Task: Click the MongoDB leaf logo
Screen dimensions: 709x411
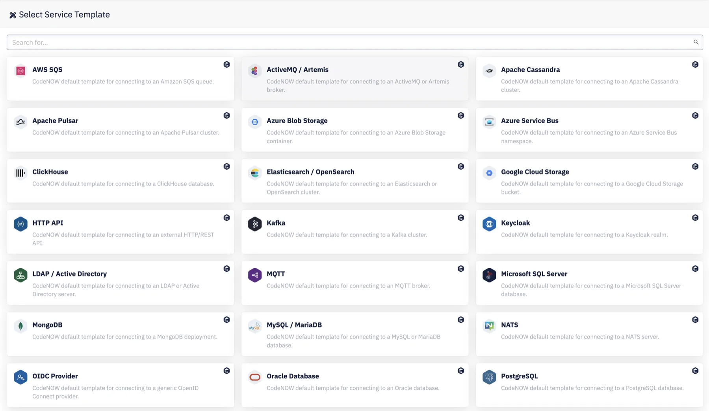Action: tap(20, 326)
